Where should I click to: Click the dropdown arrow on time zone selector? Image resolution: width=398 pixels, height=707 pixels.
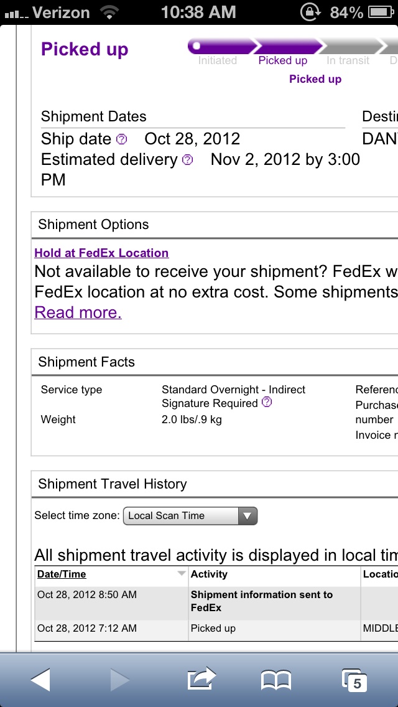pyautogui.click(x=248, y=516)
